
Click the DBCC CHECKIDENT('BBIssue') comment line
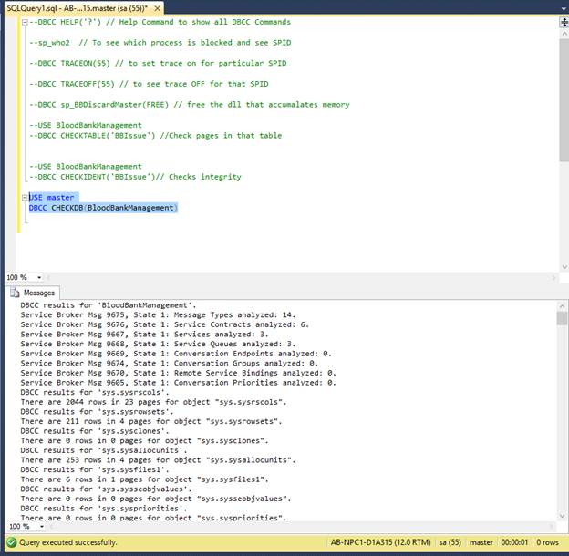(x=135, y=177)
